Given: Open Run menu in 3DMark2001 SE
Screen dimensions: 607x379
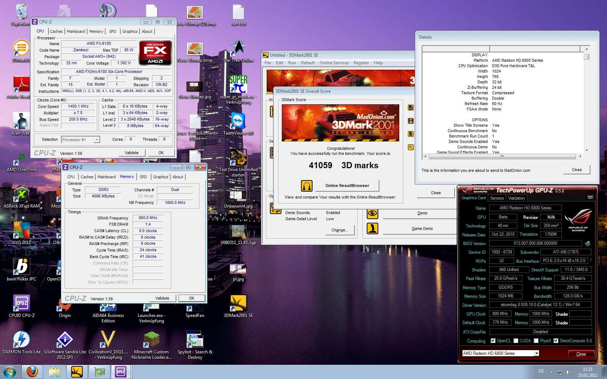Looking at the screenshot, I should [292, 63].
